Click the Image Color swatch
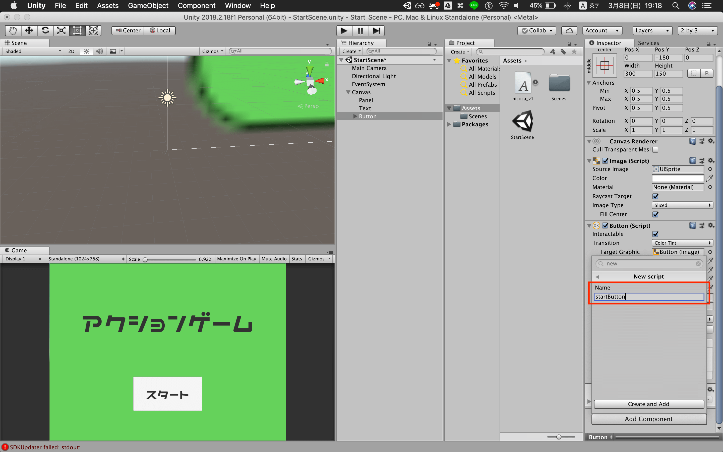The height and width of the screenshot is (452, 723). pyautogui.click(x=678, y=178)
